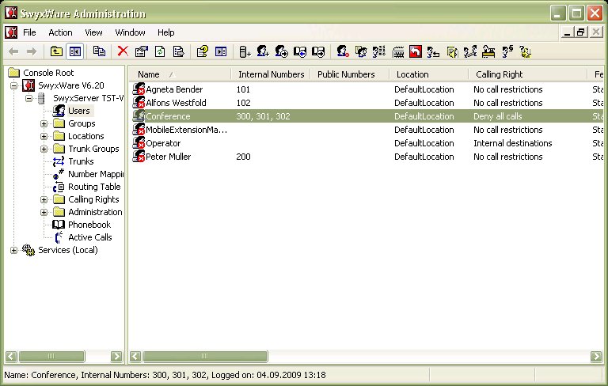Click the Help icon with yellow question mark
608x386 pixels.
click(203, 51)
